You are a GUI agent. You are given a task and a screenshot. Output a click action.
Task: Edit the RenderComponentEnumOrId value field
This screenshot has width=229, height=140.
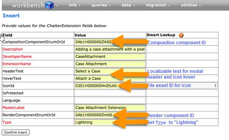(x=110, y=115)
